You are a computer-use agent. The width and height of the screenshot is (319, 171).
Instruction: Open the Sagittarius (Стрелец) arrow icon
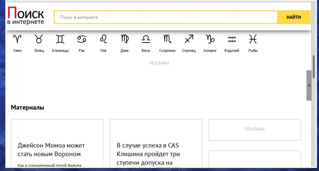(189, 39)
